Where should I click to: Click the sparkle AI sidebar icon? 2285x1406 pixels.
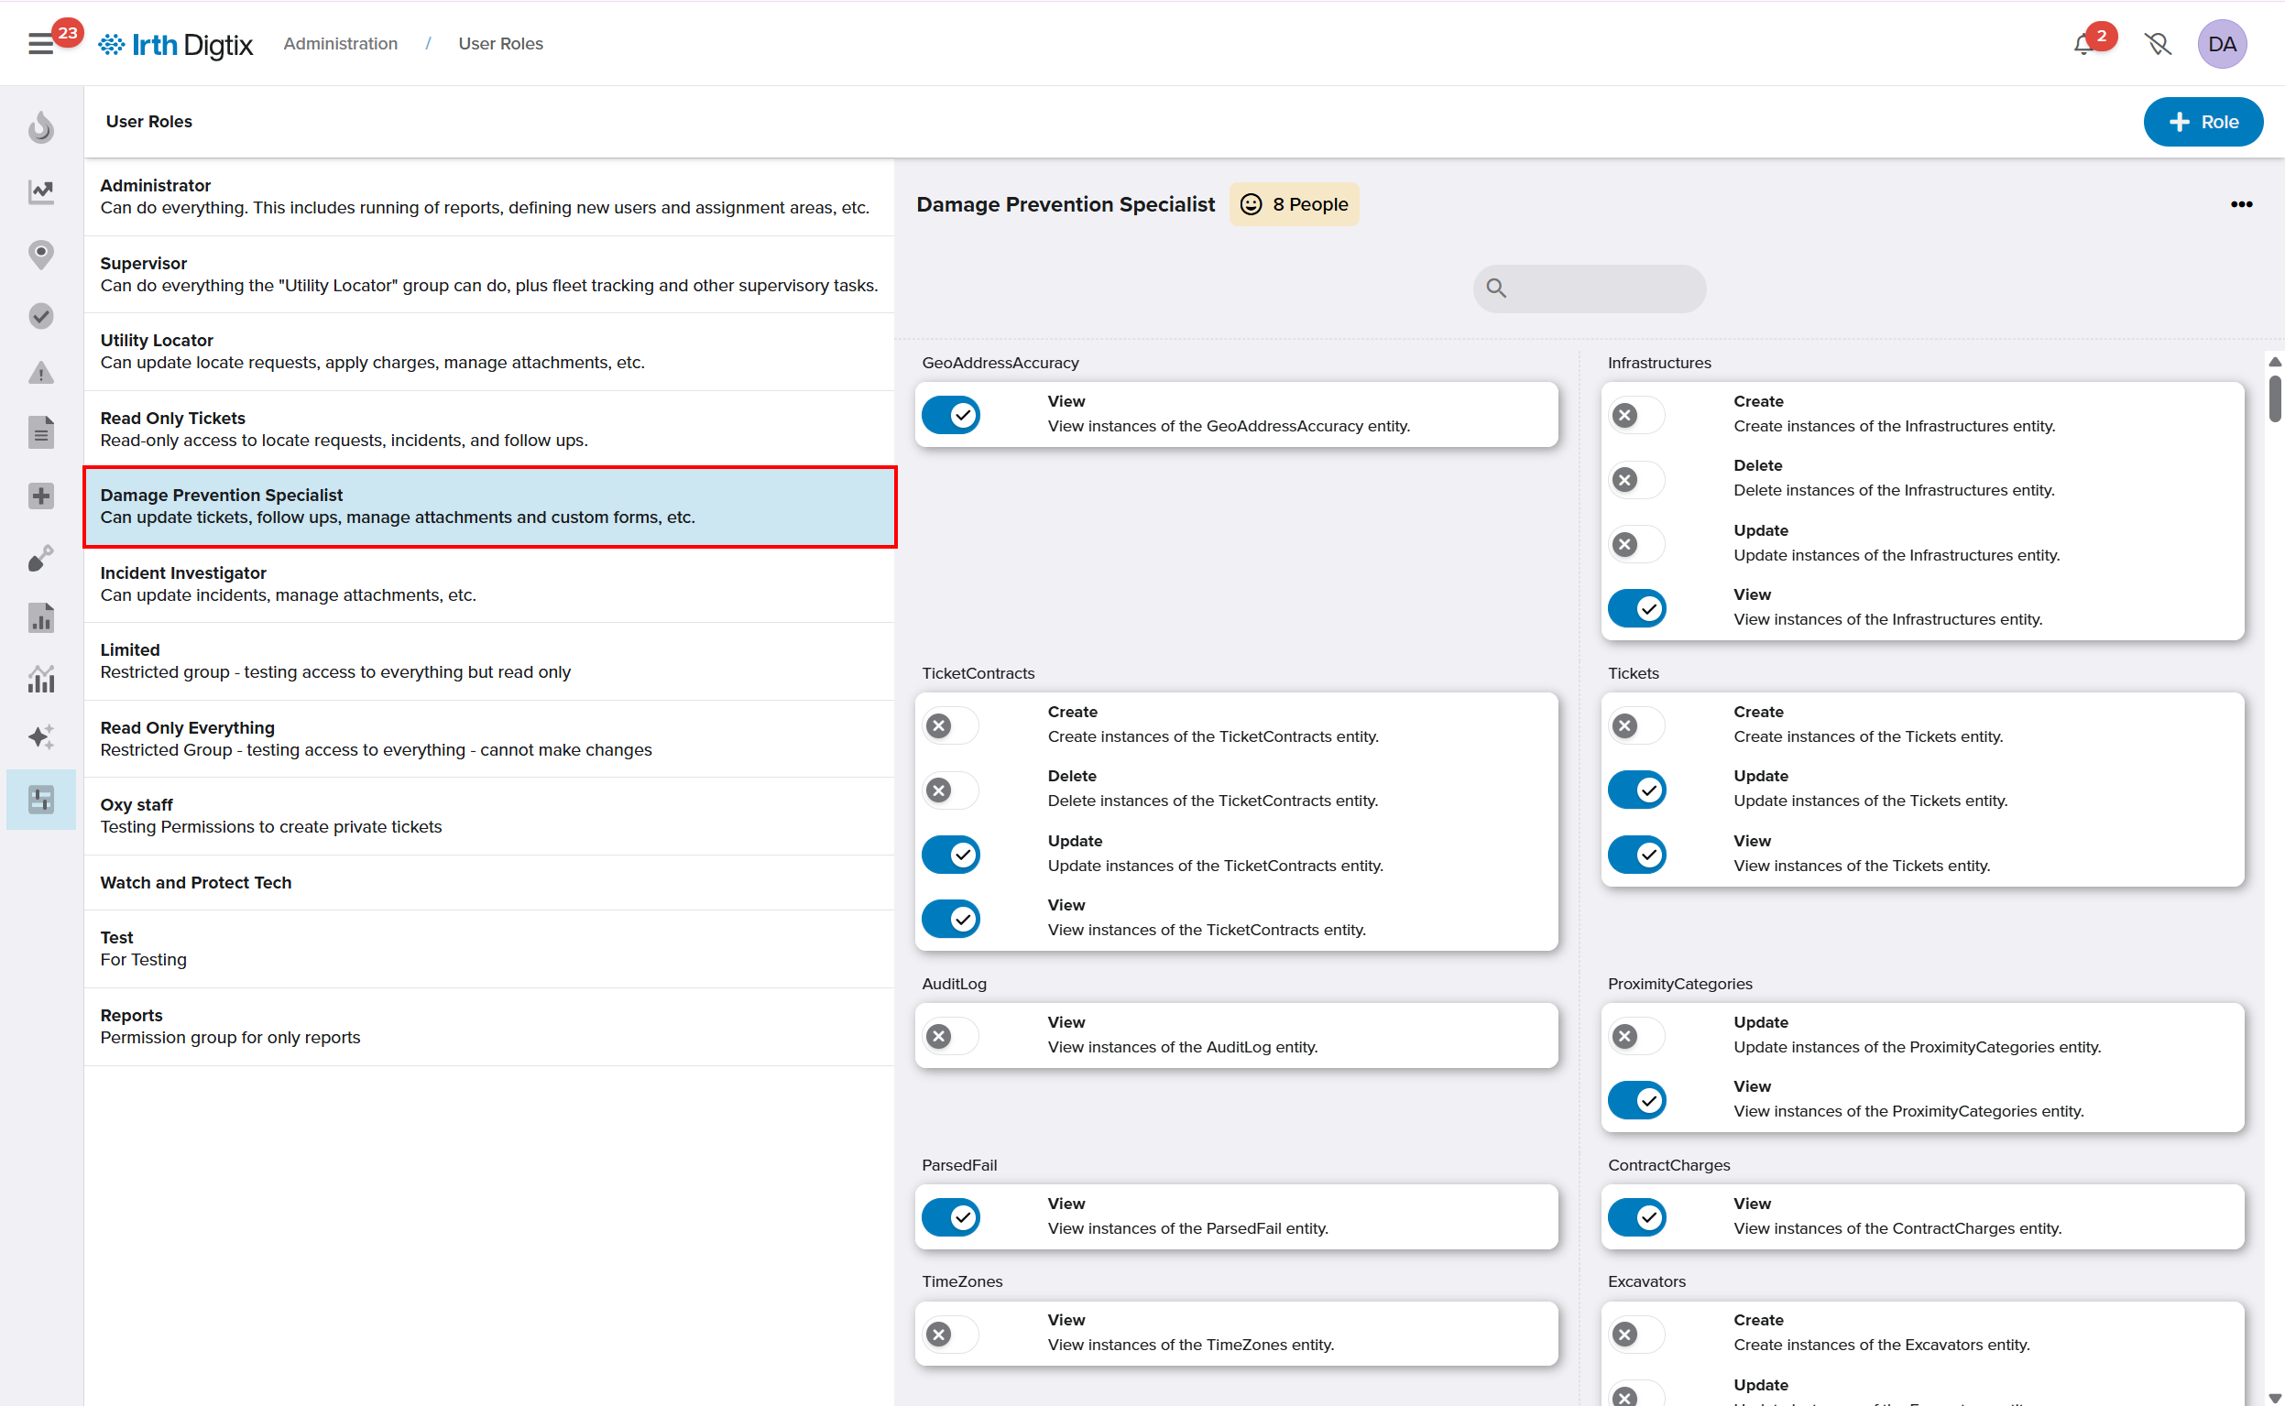coord(41,736)
